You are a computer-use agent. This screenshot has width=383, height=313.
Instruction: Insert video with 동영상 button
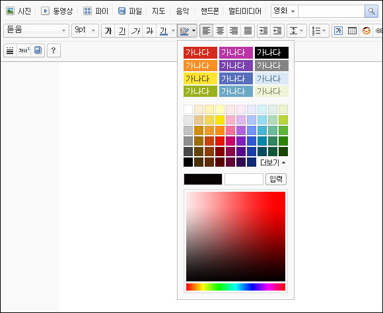coord(57,11)
